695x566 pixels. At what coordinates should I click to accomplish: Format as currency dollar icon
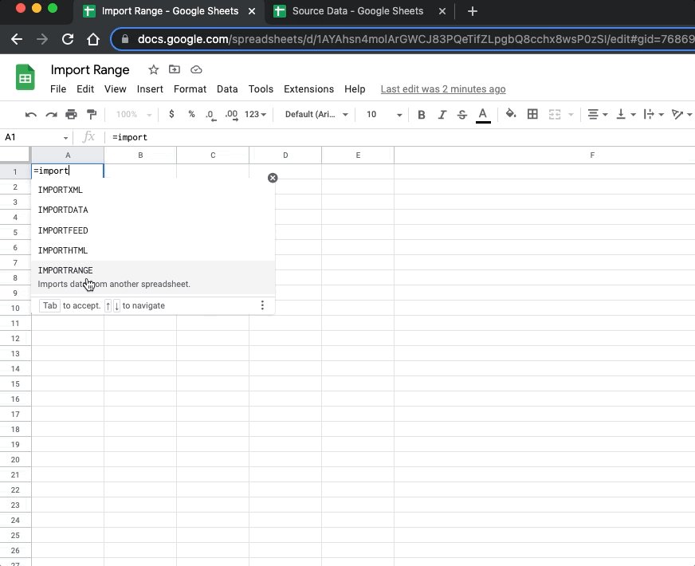pyautogui.click(x=171, y=114)
